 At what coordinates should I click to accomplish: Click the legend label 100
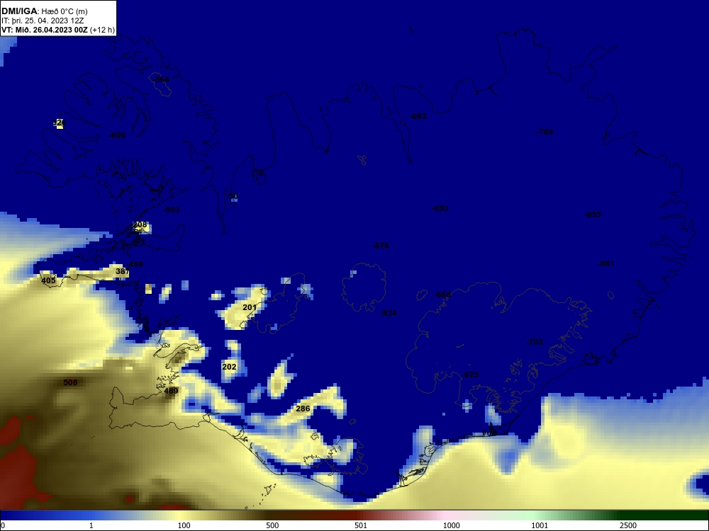(x=184, y=525)
